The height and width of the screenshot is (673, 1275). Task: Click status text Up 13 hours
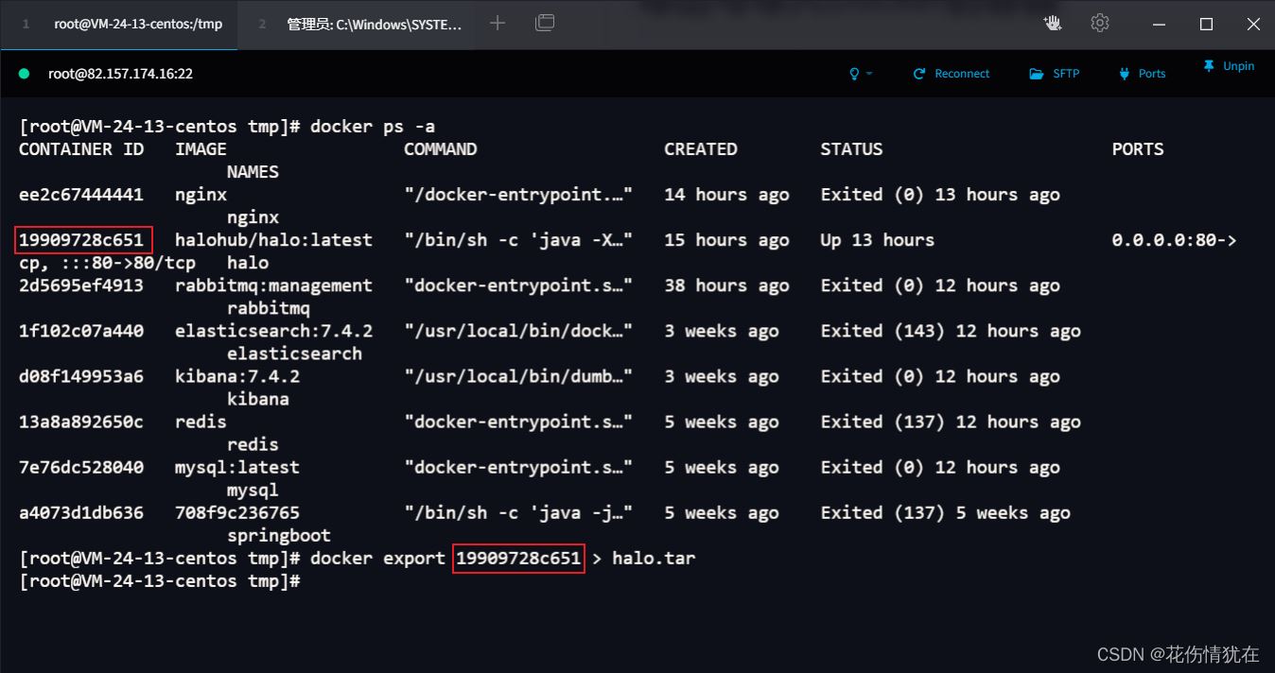pos(877,240)
